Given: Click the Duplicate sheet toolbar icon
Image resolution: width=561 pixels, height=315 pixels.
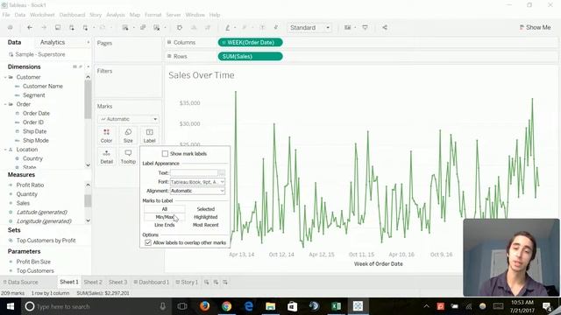Looking at the screenshot, I should tap(143, 27).
